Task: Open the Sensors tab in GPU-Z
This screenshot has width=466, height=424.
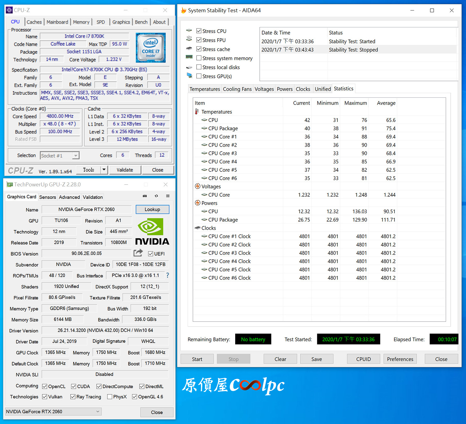Action: tap(48, 197)
